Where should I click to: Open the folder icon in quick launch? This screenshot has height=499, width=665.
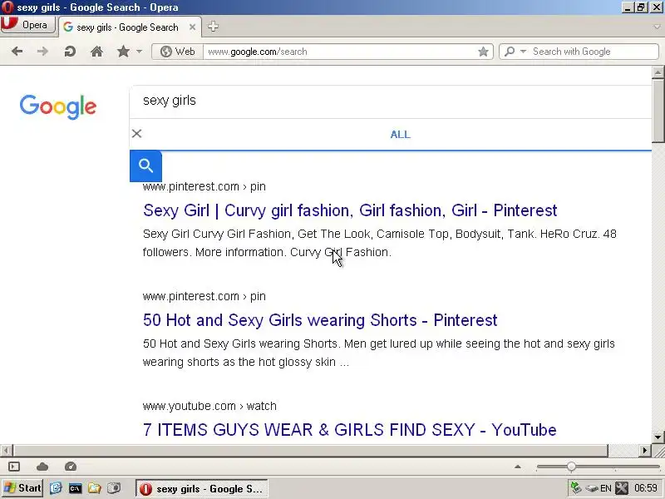[94, 488]
